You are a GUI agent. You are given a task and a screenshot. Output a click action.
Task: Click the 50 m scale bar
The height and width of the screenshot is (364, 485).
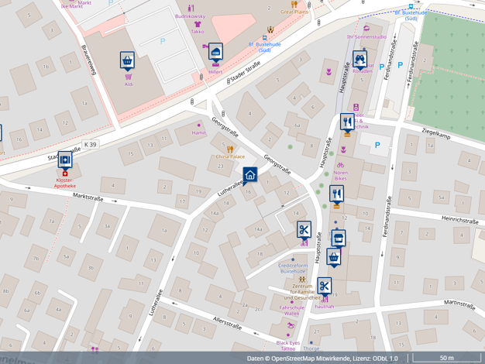pos(447,358)
